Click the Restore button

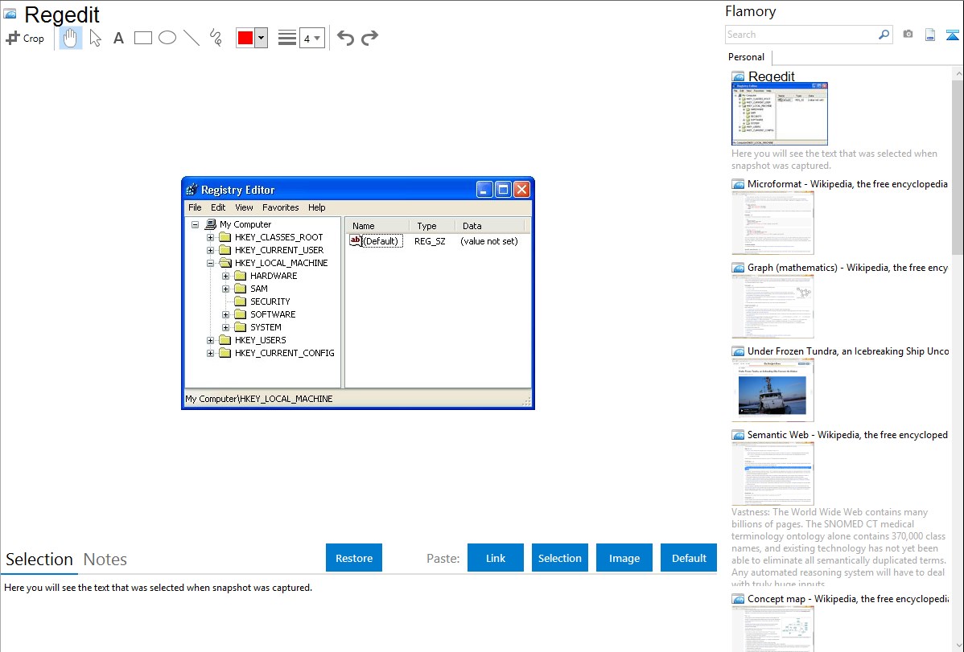point(354,558)
